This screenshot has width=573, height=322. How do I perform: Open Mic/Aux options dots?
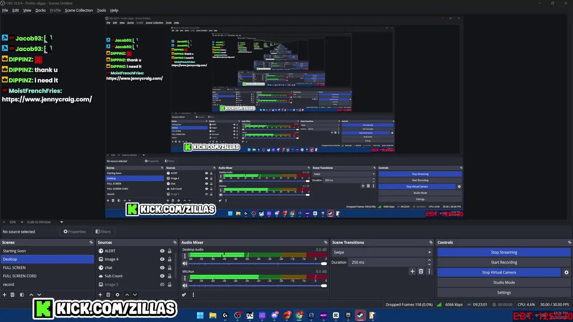tap(184, 278)
